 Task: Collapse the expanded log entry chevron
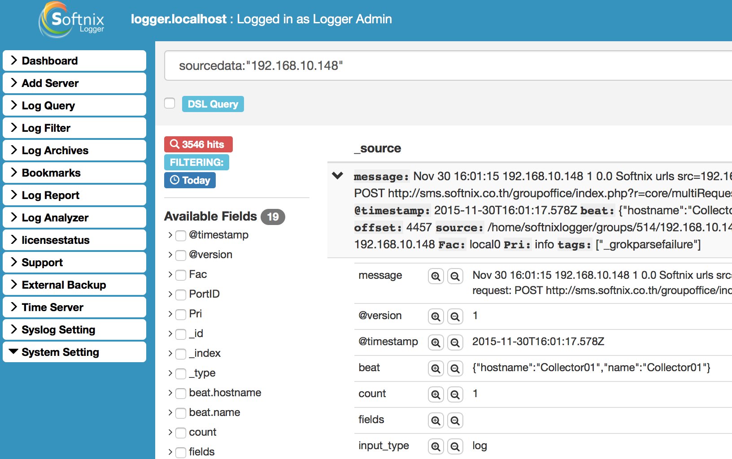337,176
